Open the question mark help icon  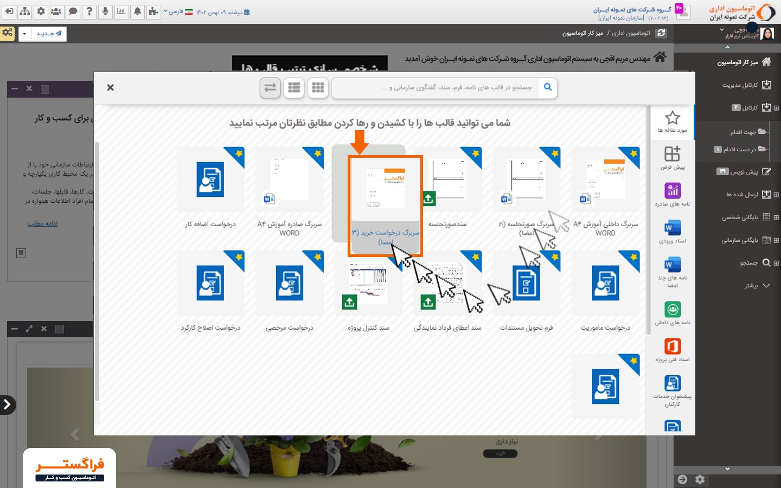click(x=89, y=11)
